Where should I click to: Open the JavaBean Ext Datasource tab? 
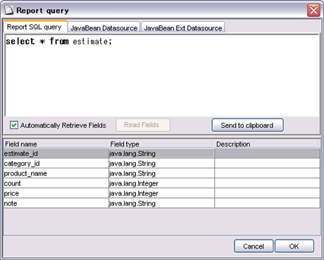point(183,28)
